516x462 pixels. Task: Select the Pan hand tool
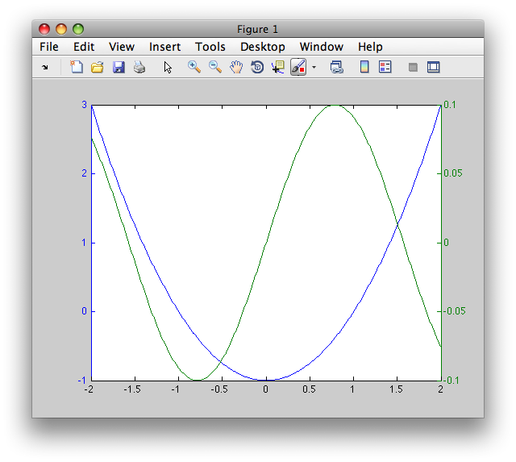(x=236, y=67)
